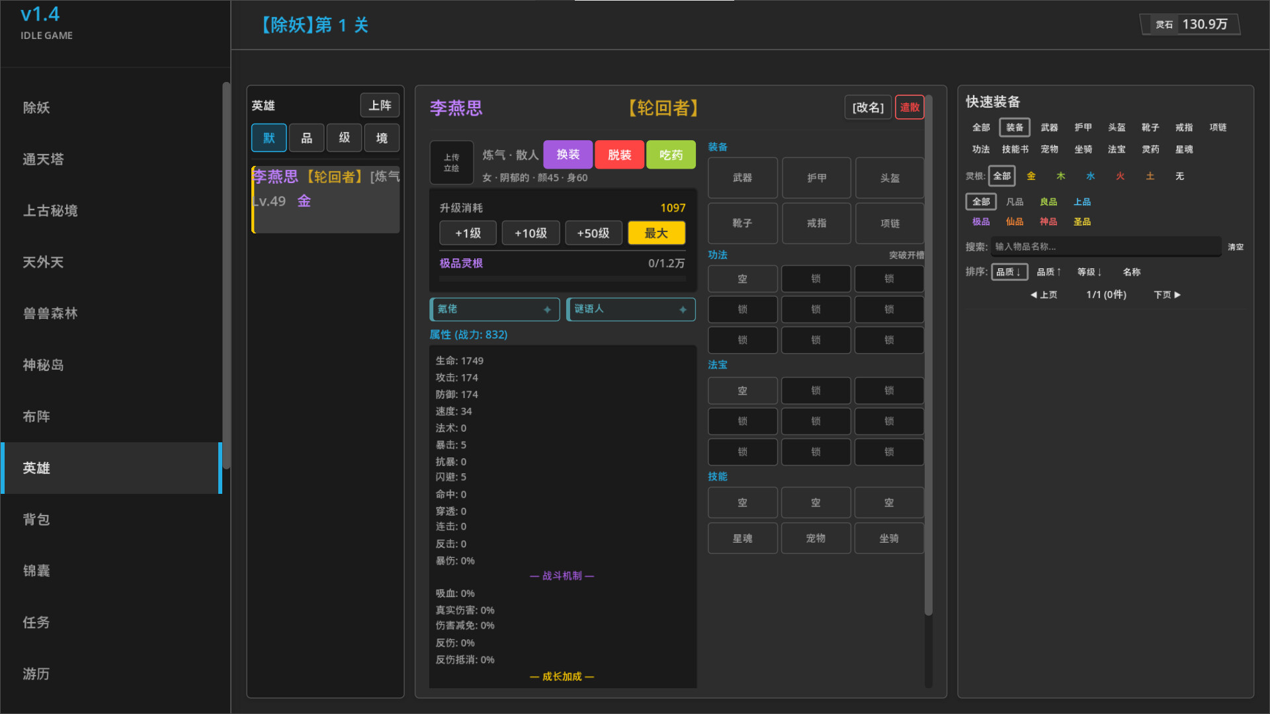This screenshot has height=714, width=1270.
Task: Open the 武器 equipment slot
Action: point(742,178)
